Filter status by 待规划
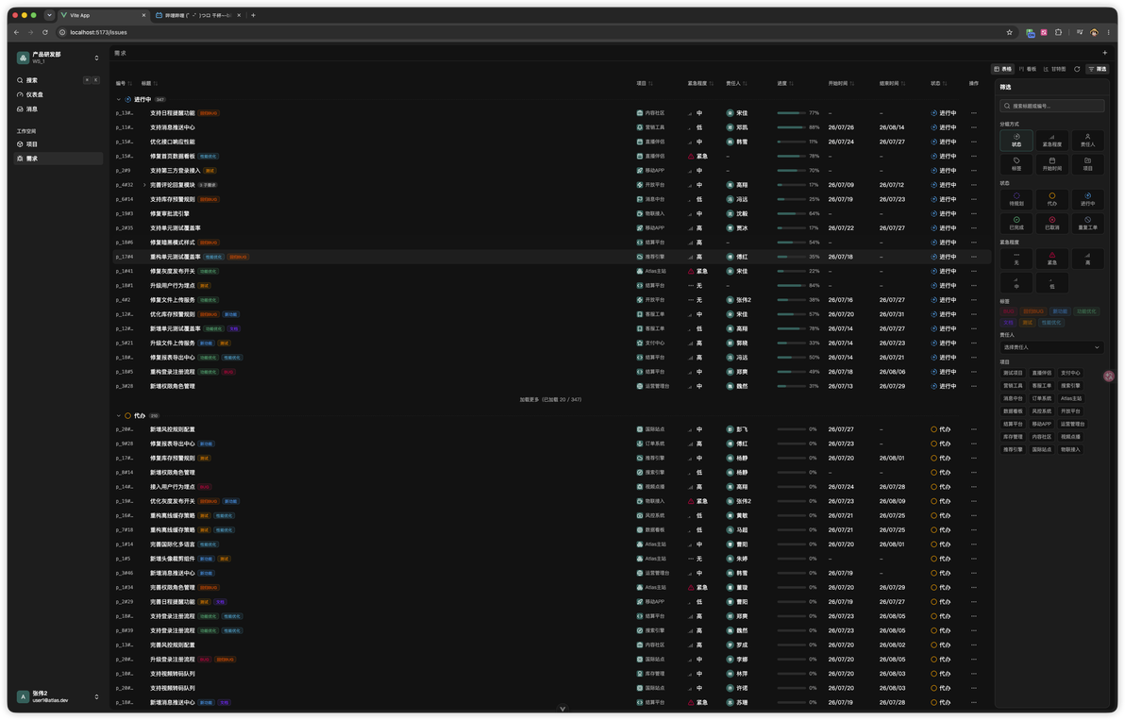The width and height of the screenshot is (1125, 720). 1016,199
